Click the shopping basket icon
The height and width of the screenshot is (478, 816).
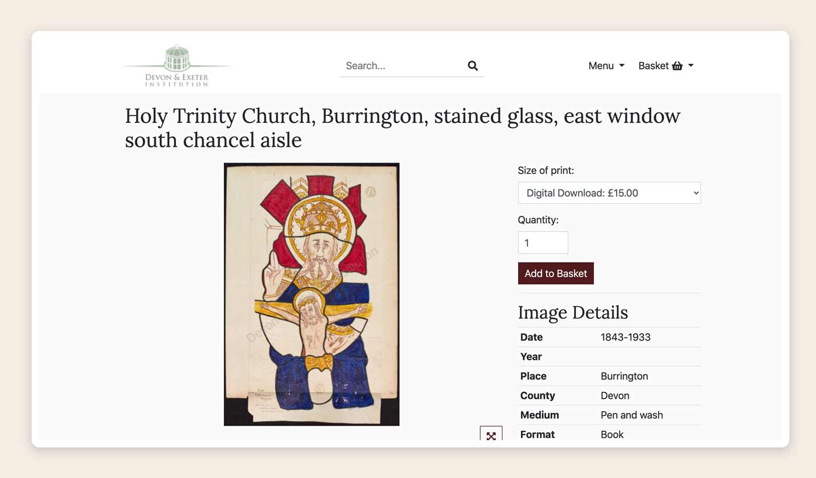[677, 66]
